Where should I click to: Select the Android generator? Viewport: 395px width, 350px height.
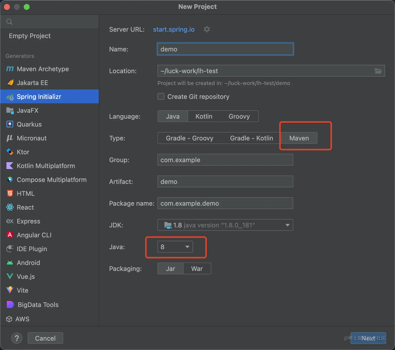[x=50, y=263]
